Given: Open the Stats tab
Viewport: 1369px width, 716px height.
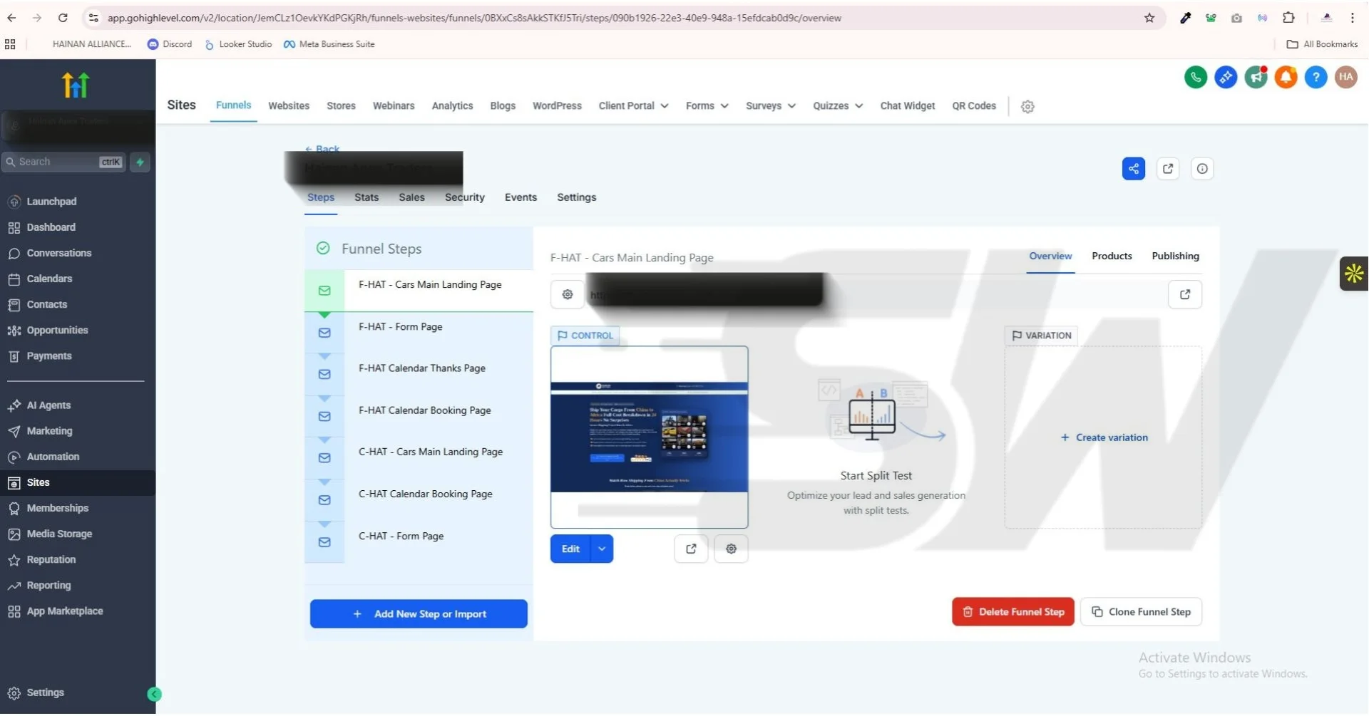Looking at the screenshot, I should tap(366, 198).
